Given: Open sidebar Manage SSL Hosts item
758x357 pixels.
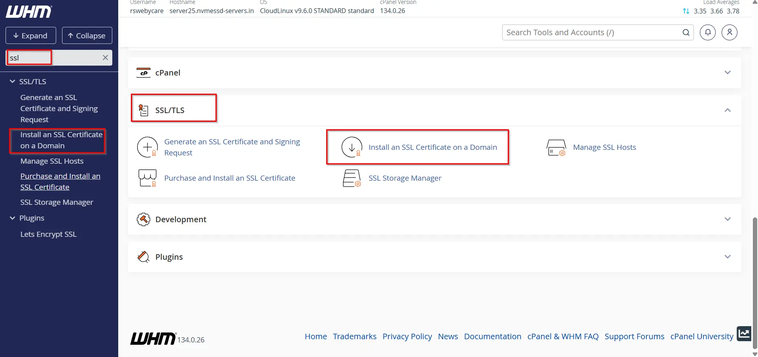Looking at the screenshot, I should click(52, 161).
